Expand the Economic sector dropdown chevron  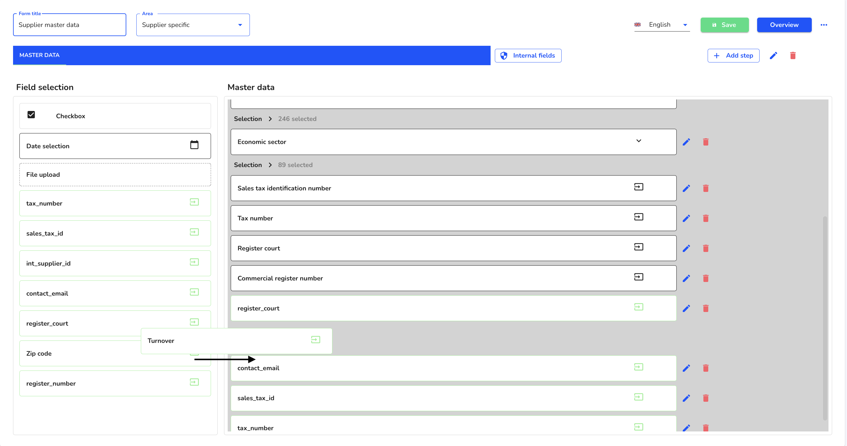(x=638, y=141)
